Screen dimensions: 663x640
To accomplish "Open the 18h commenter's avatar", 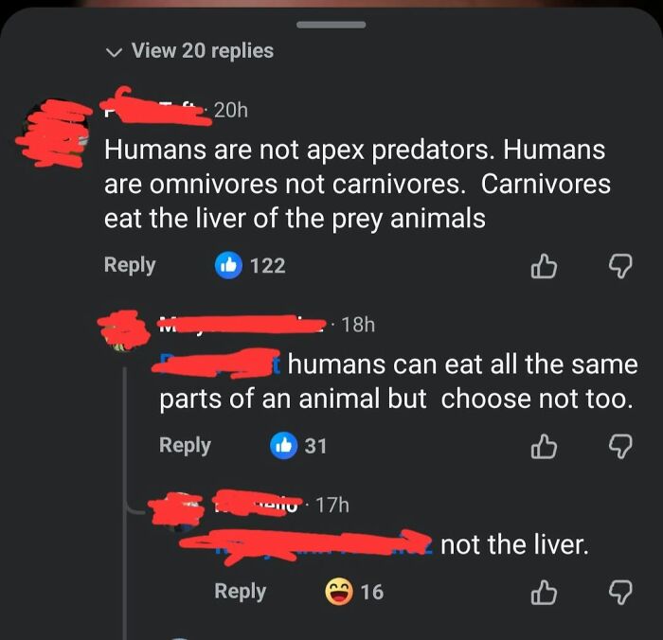I will point(123,331).
